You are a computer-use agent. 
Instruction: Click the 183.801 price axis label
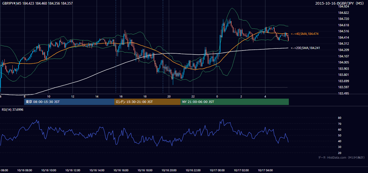click(344, 75)
